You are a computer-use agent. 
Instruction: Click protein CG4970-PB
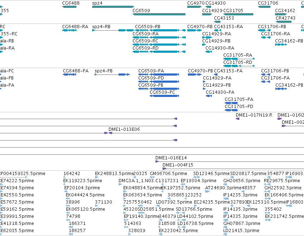point(195,75)
